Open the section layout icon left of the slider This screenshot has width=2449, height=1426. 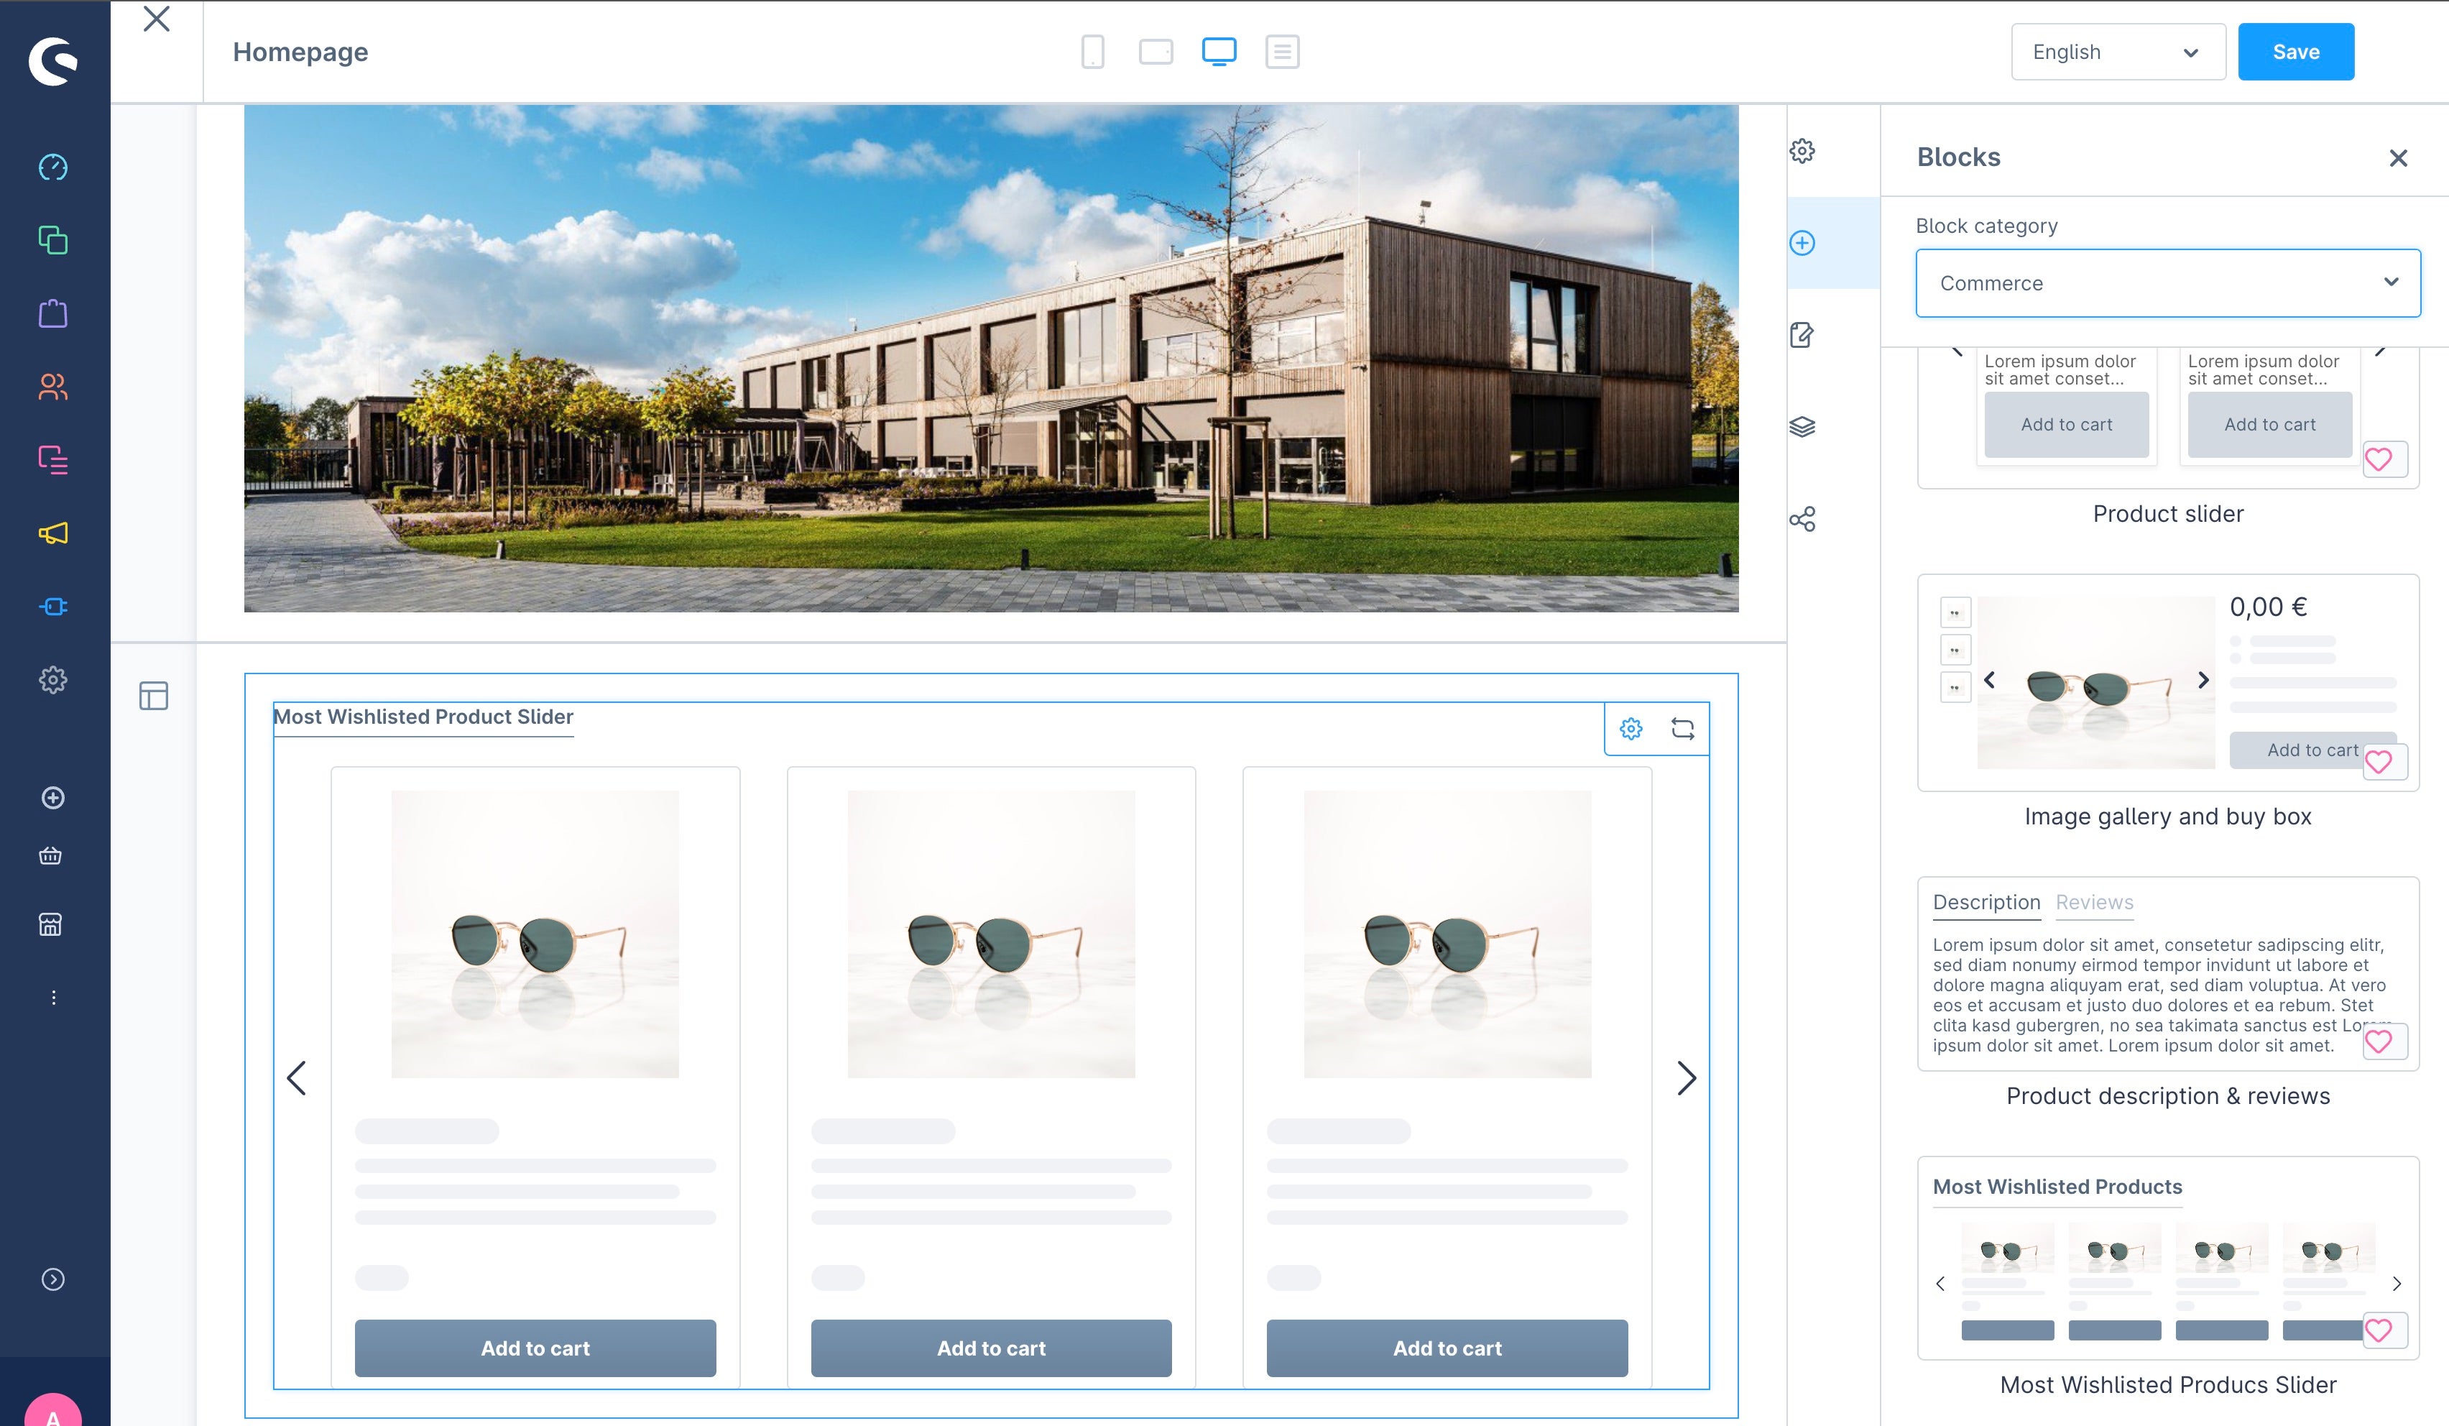click(x=154, y=696)
